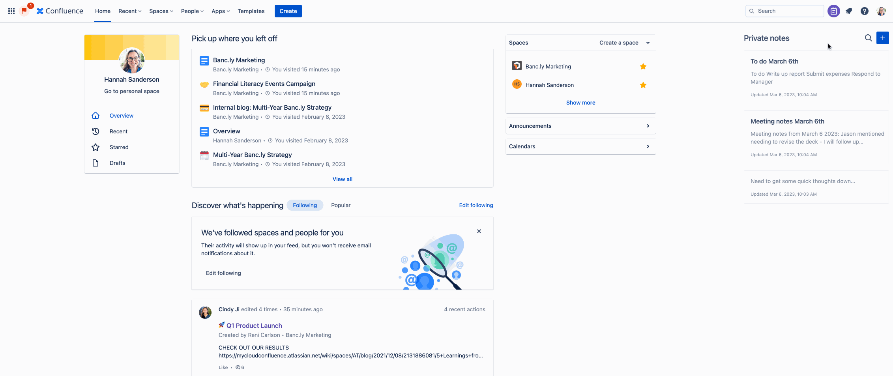The height and width of the screenshot is (376, 893).
Task: Click the Overview home icon in sidebar
Action: tap(95, 116)
